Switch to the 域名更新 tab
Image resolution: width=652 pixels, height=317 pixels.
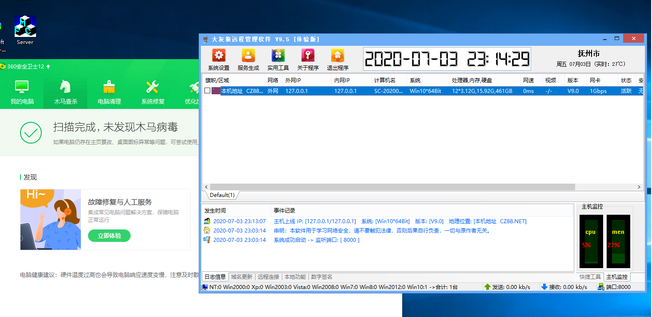(x=241, y=277)
